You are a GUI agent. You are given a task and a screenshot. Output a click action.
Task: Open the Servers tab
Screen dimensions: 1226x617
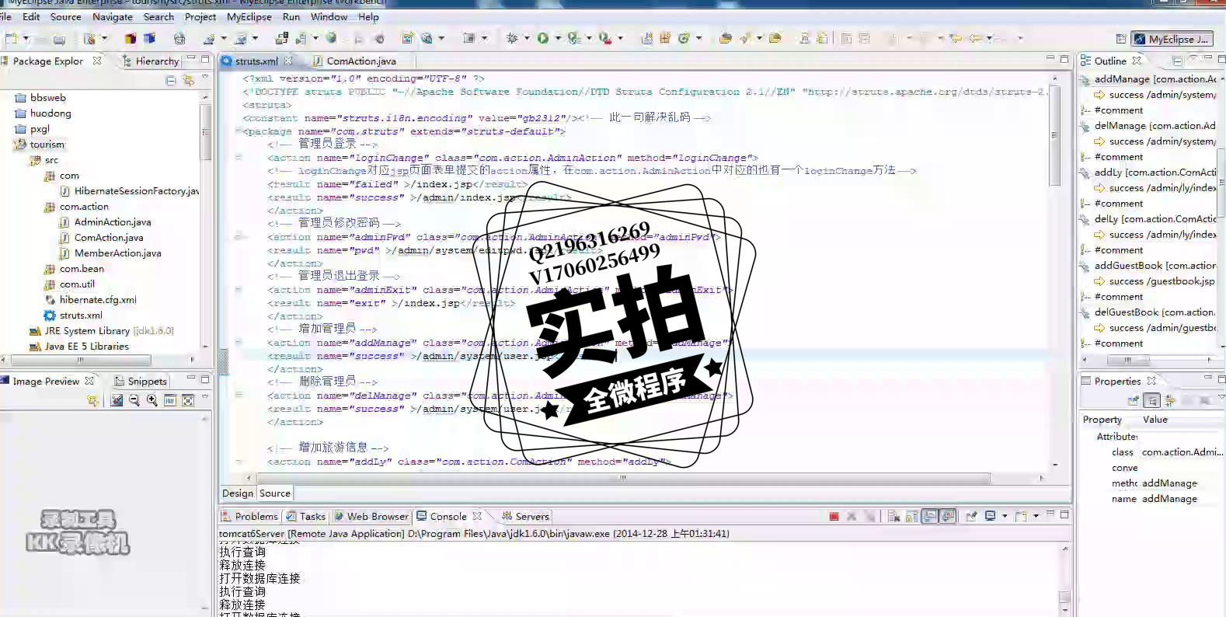526,516
